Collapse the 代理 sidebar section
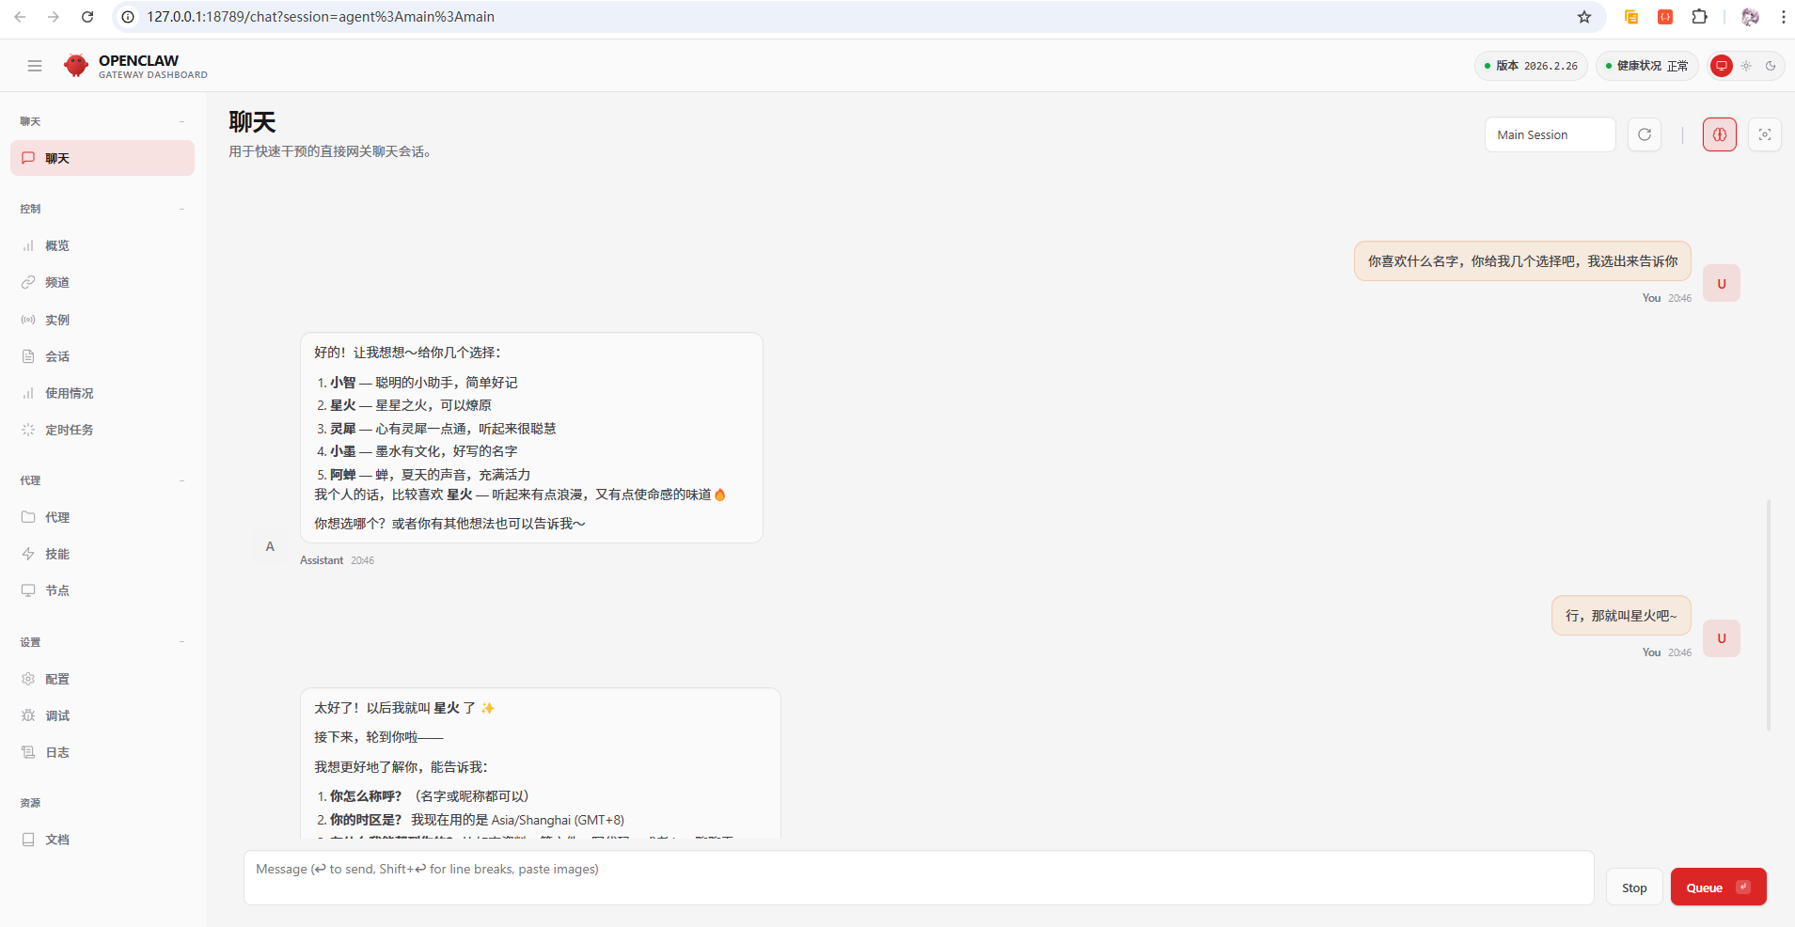Viewport: 1795px width, 927px height. (x=181, y=480)
